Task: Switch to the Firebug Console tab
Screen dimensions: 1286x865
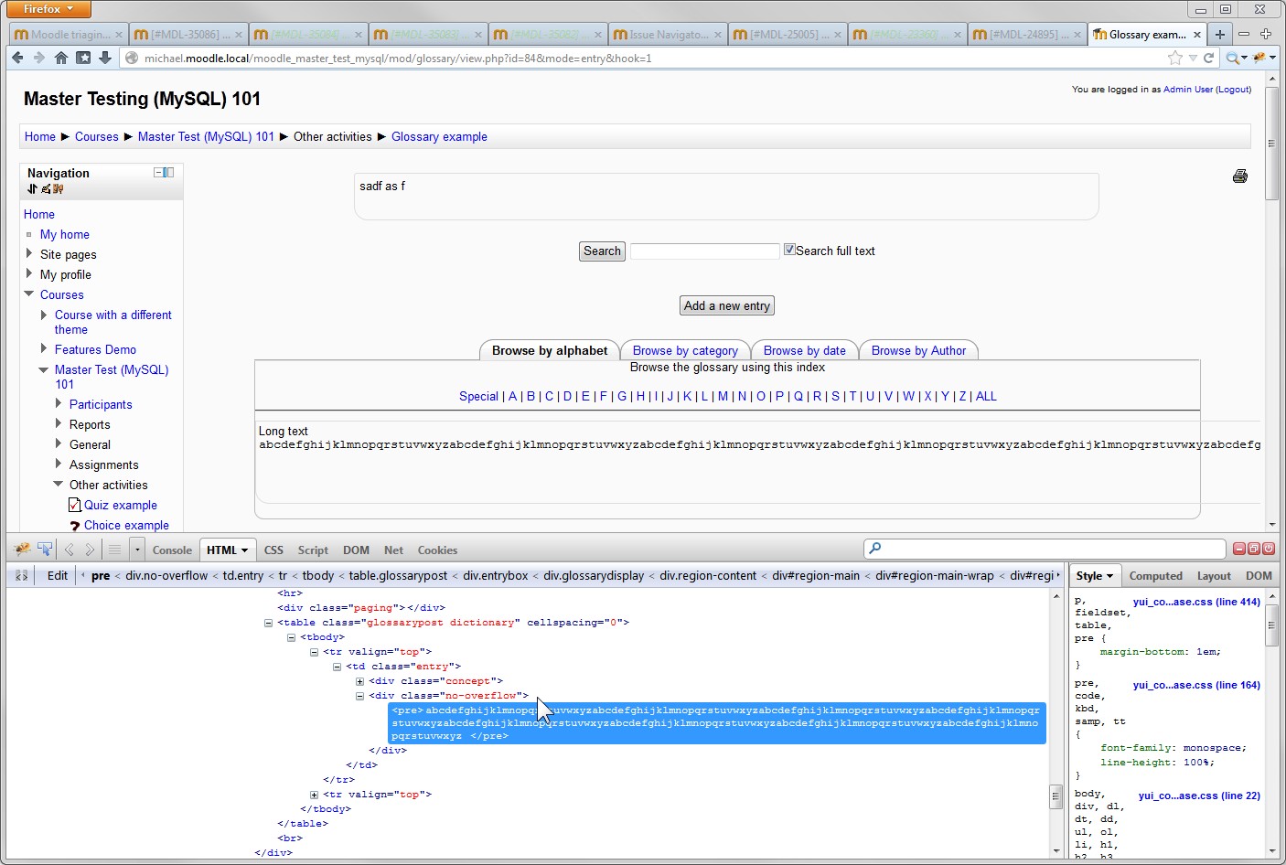Action: point(172,550)
